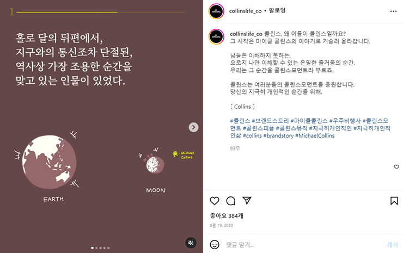This screenshot has height=253, width=403.
Task: Open the emoji picker smiley icon
Action: (x=215, y=244)
